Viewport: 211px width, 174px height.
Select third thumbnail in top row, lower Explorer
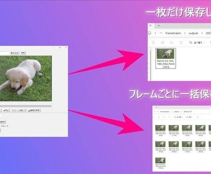(187, 128)
